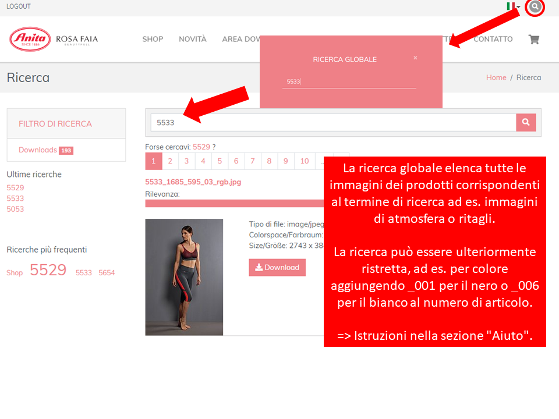Go to results page 10
The image size is (559, 419).
tap(304, 161)
